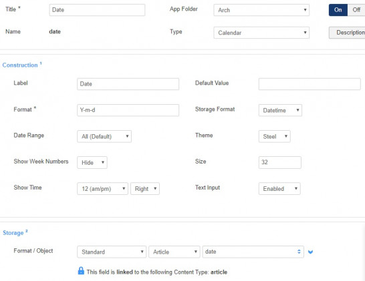The width and height of the screenshot is (365, 281).
Task: Open the Show Time position Right dropdown
Action: [145, 188]
